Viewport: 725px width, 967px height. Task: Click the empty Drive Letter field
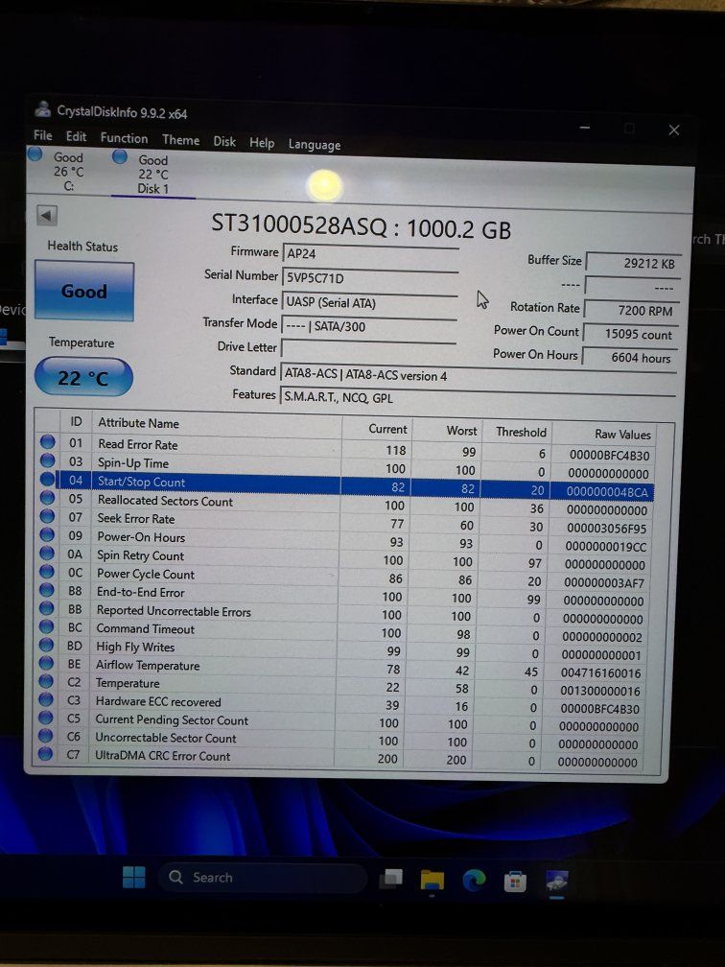coord(368,348)
